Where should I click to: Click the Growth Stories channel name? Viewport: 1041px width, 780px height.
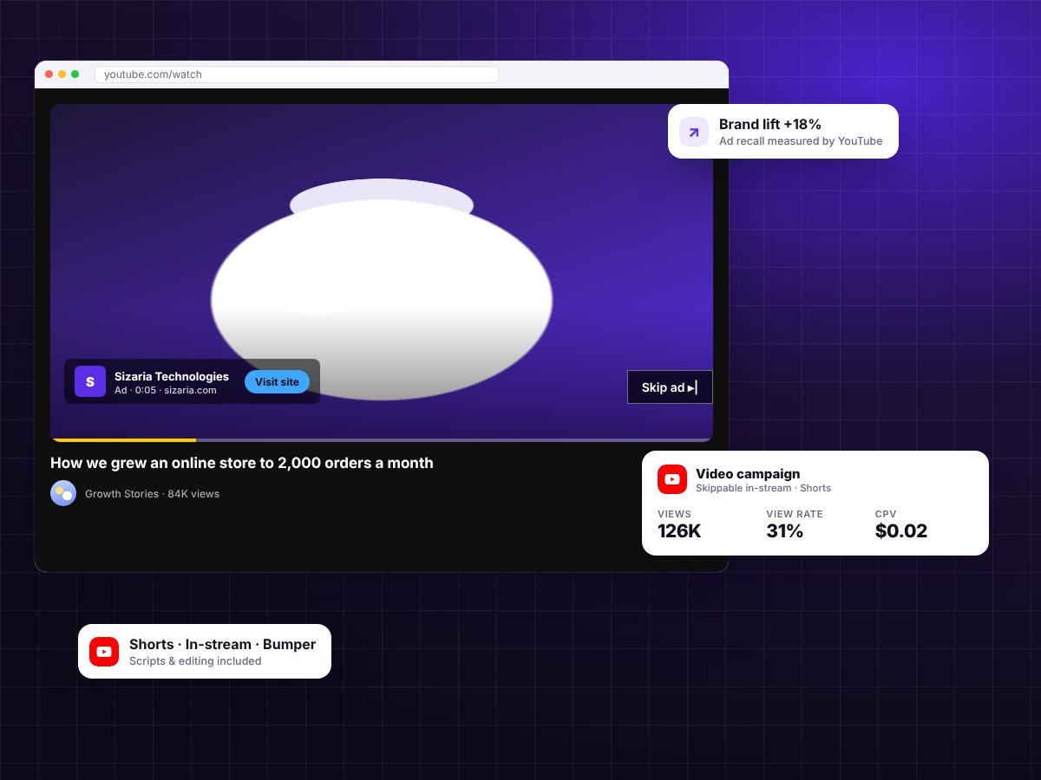point(121,494)
